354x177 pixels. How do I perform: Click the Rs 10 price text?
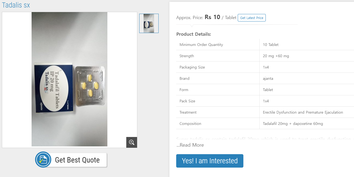212,17
